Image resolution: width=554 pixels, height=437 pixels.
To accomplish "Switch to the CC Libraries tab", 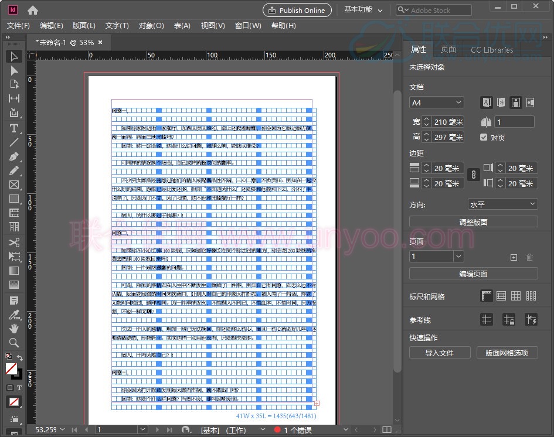I will pos(492,50).
